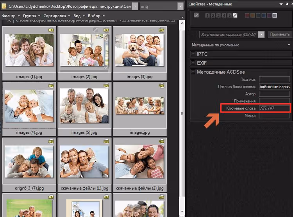
Task: Pin the Свойства - Метаданные panel
Action: (287, 4)
